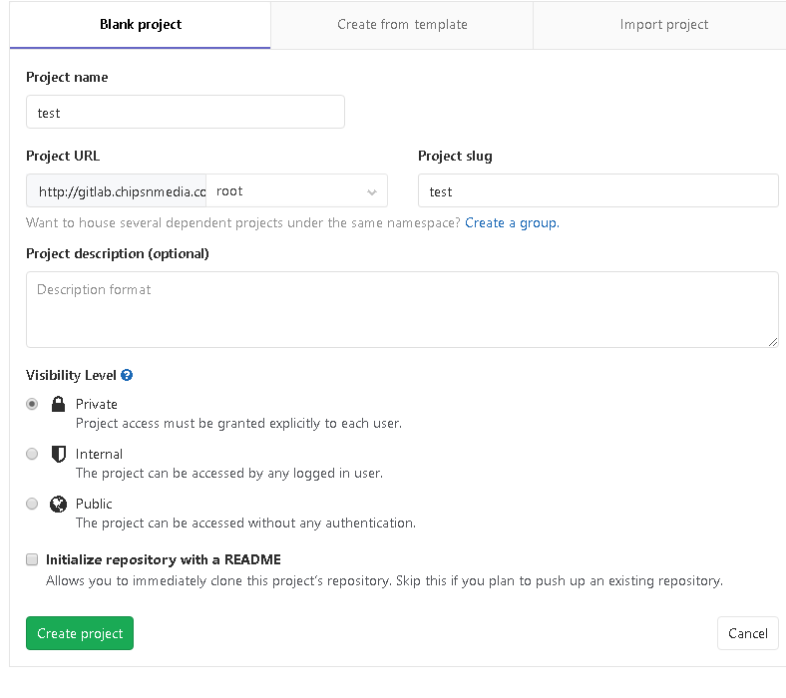The image size is (786, 698).
Task: Click the Private lock icon
Action: point(58,404)
